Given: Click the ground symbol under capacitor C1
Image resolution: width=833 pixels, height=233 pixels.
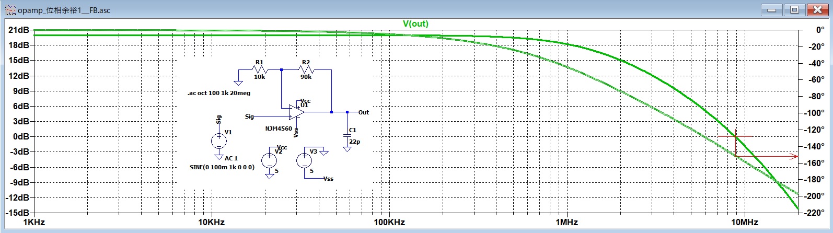Looking at the screenshot, I should [347, 149].
